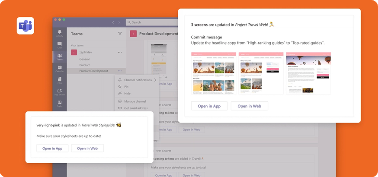The height and width of the screenshot is (177, 378).
Task: Click Open in Web in 3 screens card
Action: 249,106
